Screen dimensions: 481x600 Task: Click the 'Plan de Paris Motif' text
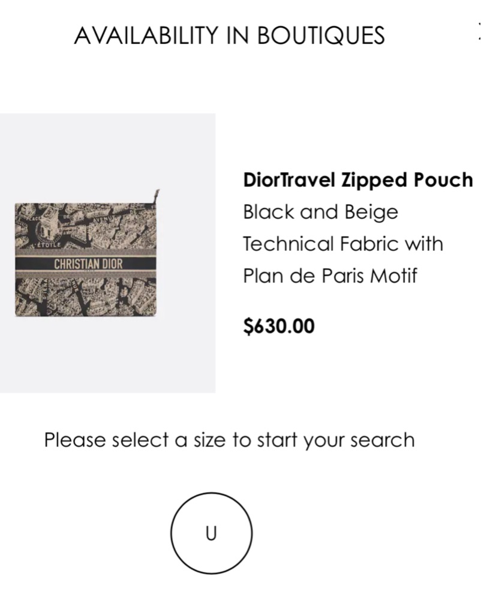[329, 275]
